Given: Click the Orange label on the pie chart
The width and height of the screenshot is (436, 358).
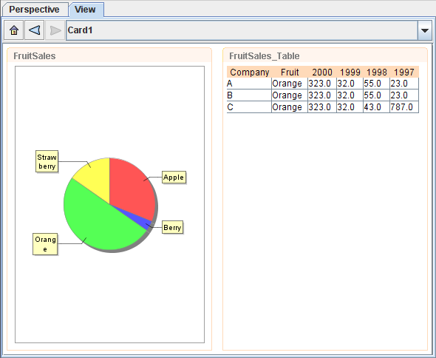Looking at the screenshot, I should 45,244.
